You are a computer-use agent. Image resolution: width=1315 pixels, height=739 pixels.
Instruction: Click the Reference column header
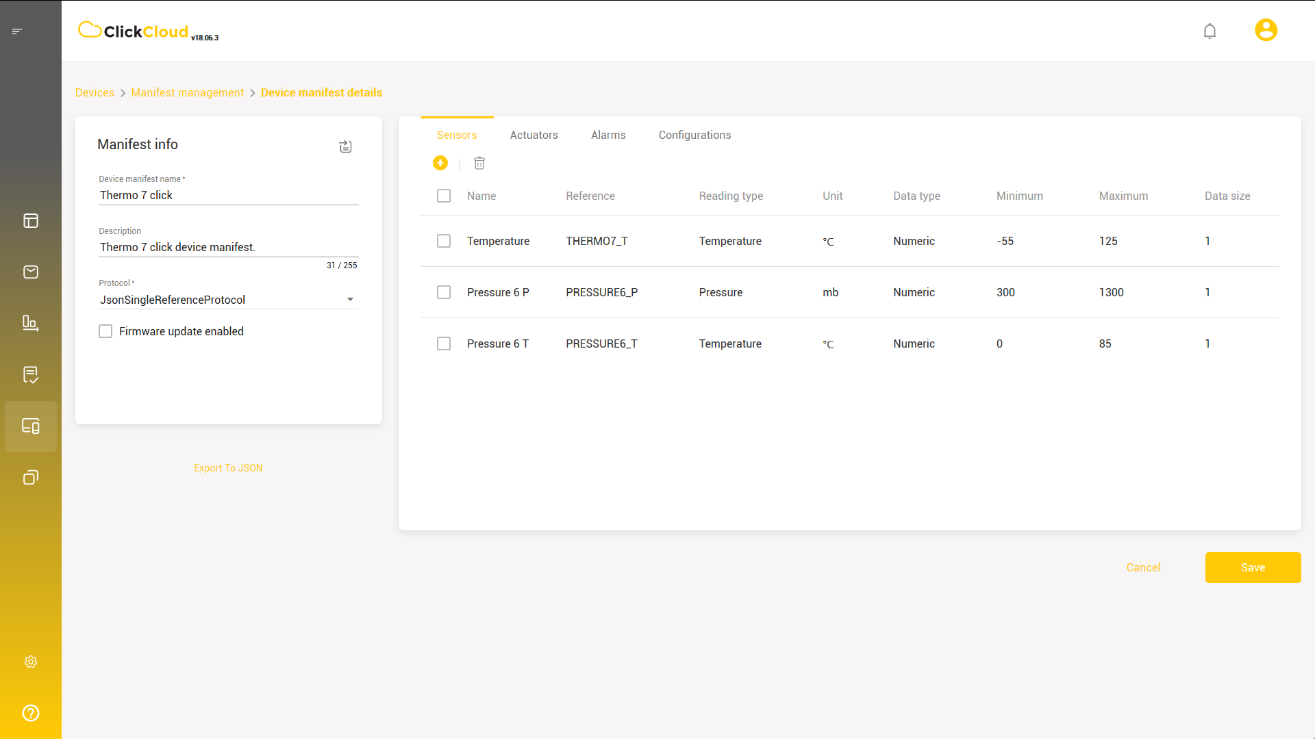click(x=590, y=196)
